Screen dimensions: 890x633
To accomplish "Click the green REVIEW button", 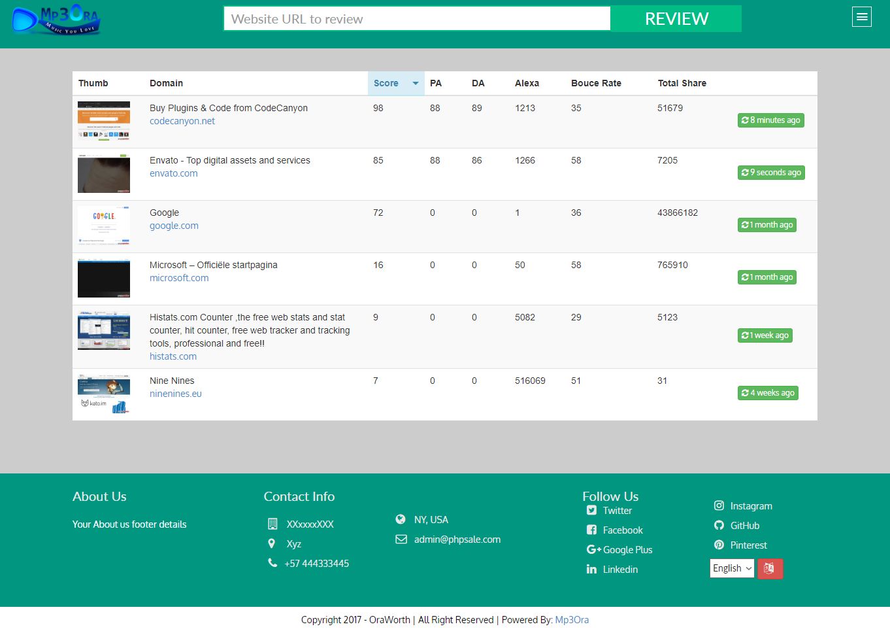I will point(676,19).
